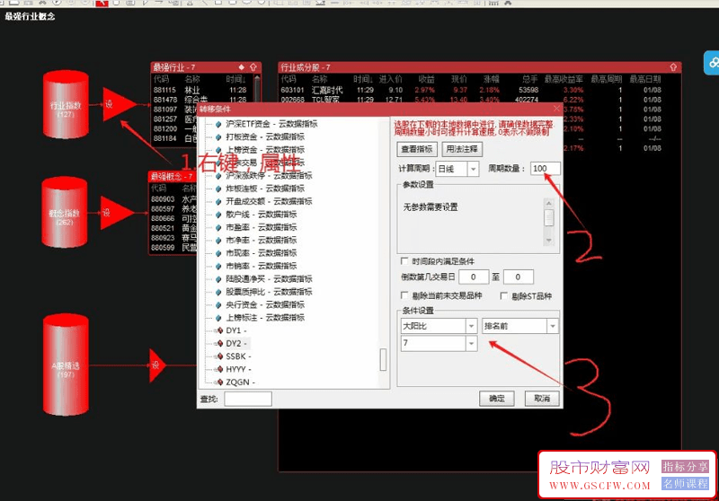Click the 用法注释 button

coord(462,149)
